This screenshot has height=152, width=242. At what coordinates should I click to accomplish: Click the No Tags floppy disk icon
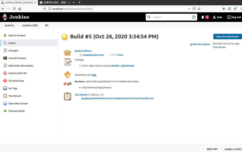(5, 88)
